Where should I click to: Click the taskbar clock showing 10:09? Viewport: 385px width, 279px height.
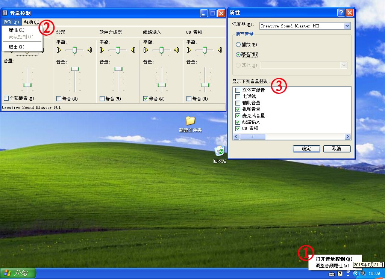click(x=374, y=273)
